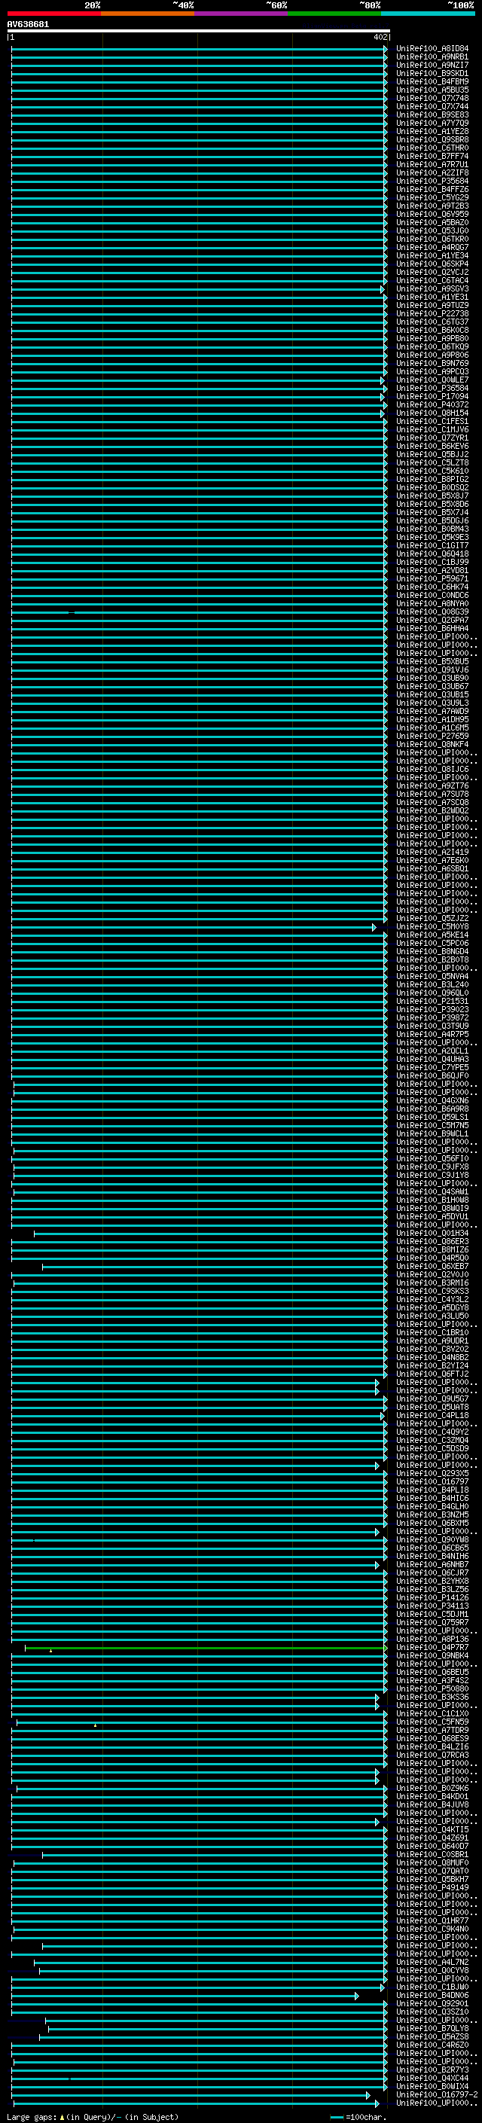Select label UniRef100_C5M0Y8
Viewport: 482px width, 2123px height.
(x=432, y=927)
